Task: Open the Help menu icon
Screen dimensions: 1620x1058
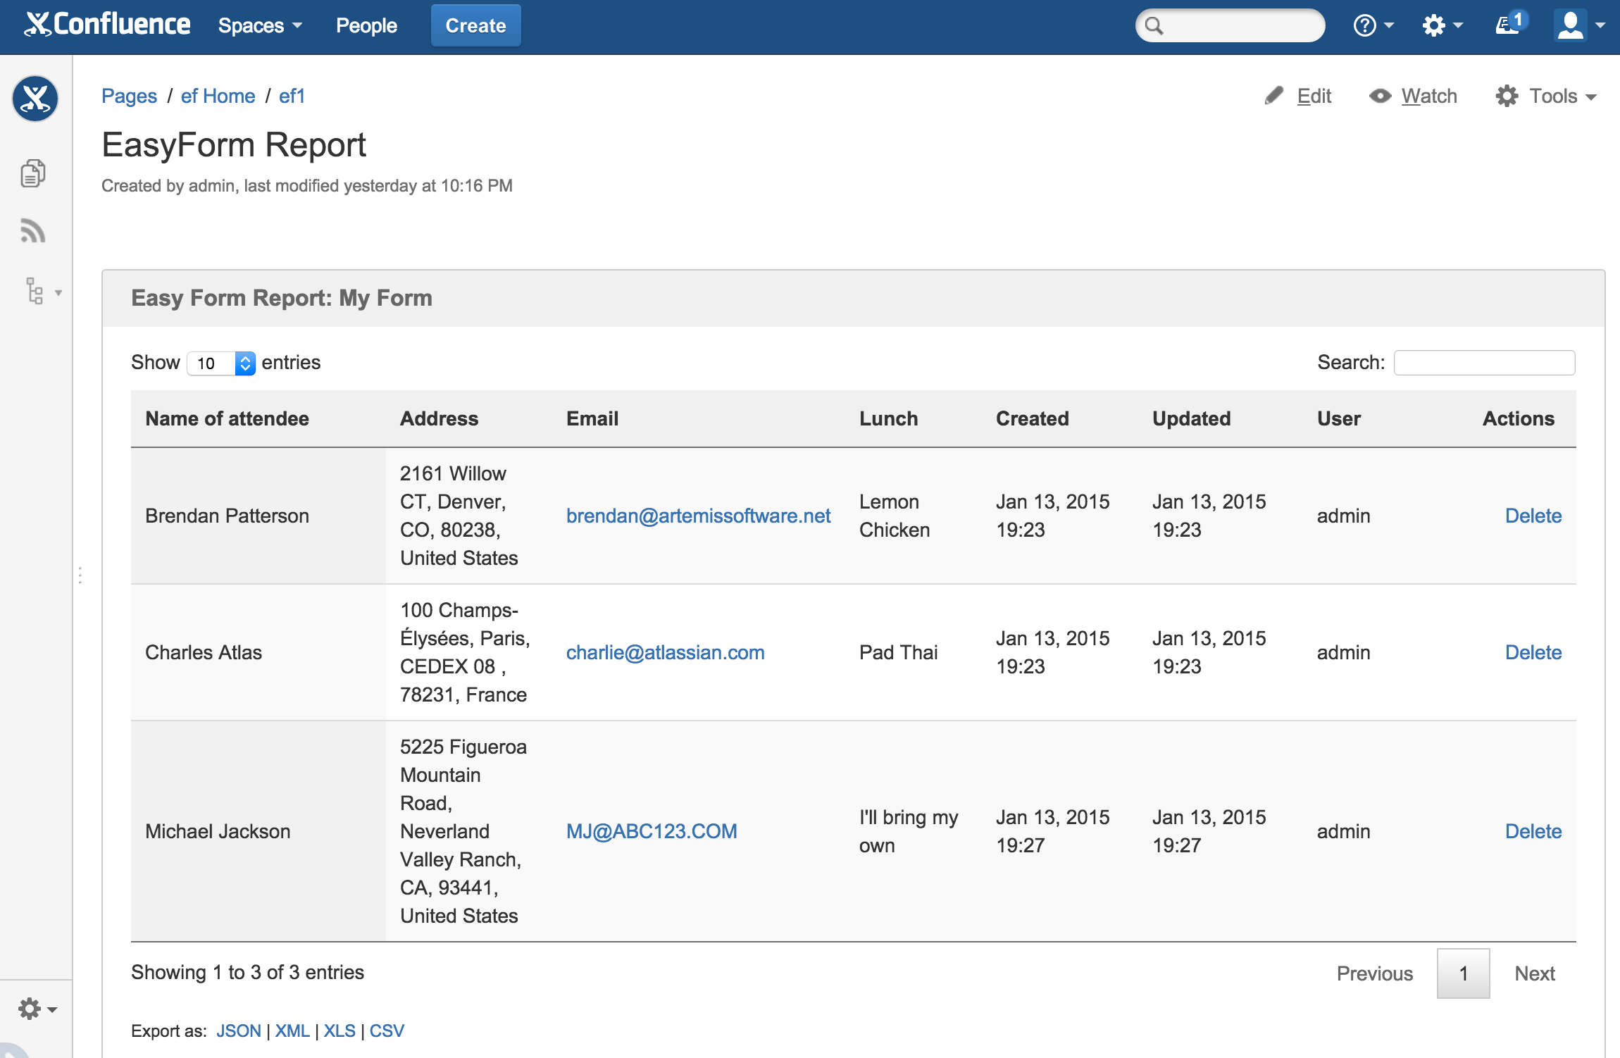Action: tap(1373, 26)
